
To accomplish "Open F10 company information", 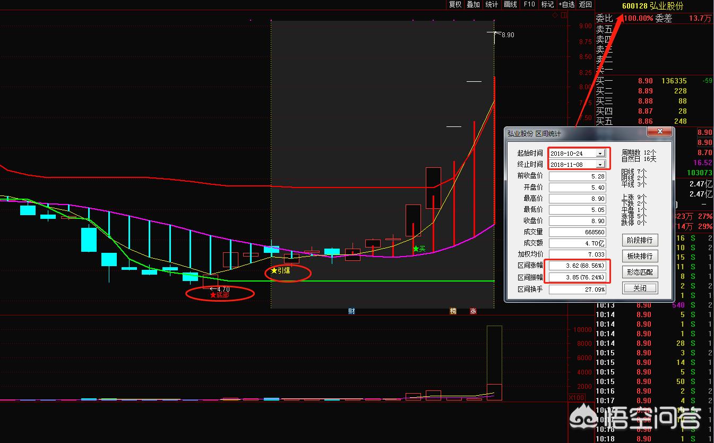I will pos(529,4).
